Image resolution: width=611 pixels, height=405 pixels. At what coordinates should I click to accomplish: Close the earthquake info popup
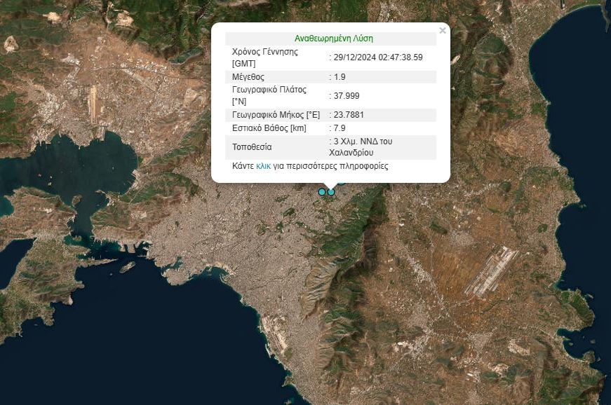tap(442, 31)
